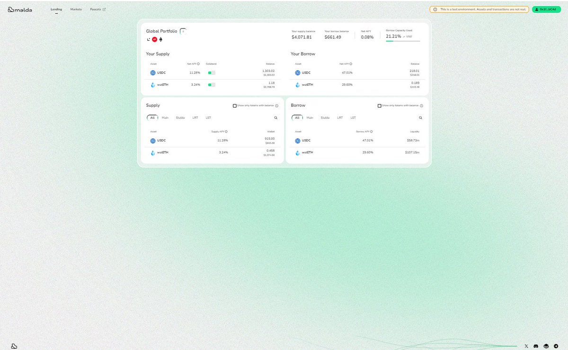568x350 pixels.
Task: Click the 1,303.02 USDC supply balance
Action: coord(268,71)
